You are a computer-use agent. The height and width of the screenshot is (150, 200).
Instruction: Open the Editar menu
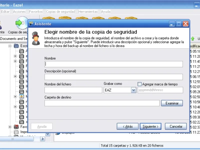(x=5, y=11)
